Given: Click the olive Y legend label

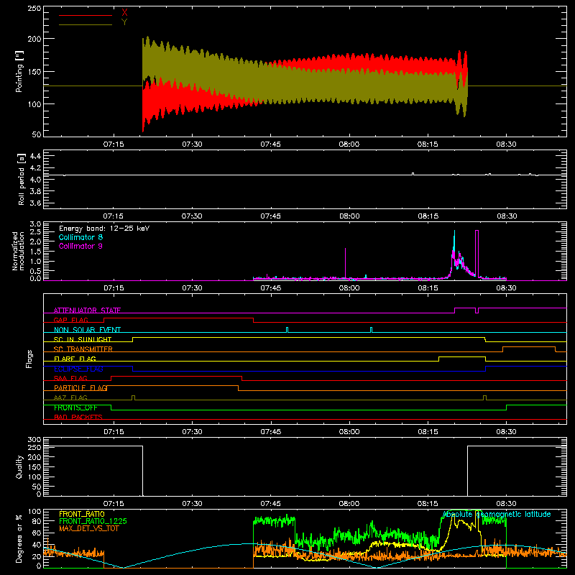Looking at the screenshot, I should click(124, 22).
